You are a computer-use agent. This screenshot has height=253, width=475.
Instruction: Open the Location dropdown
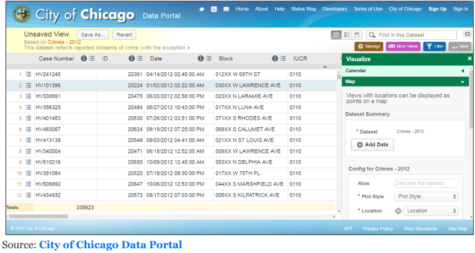[430, 210]
